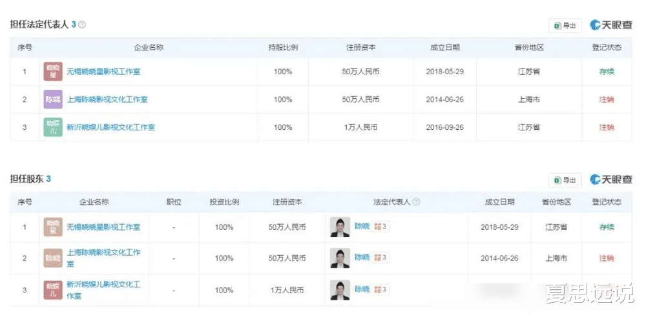Open 无锡晓晓星影视工作室 link in shareholder table

tap(103, 227)
